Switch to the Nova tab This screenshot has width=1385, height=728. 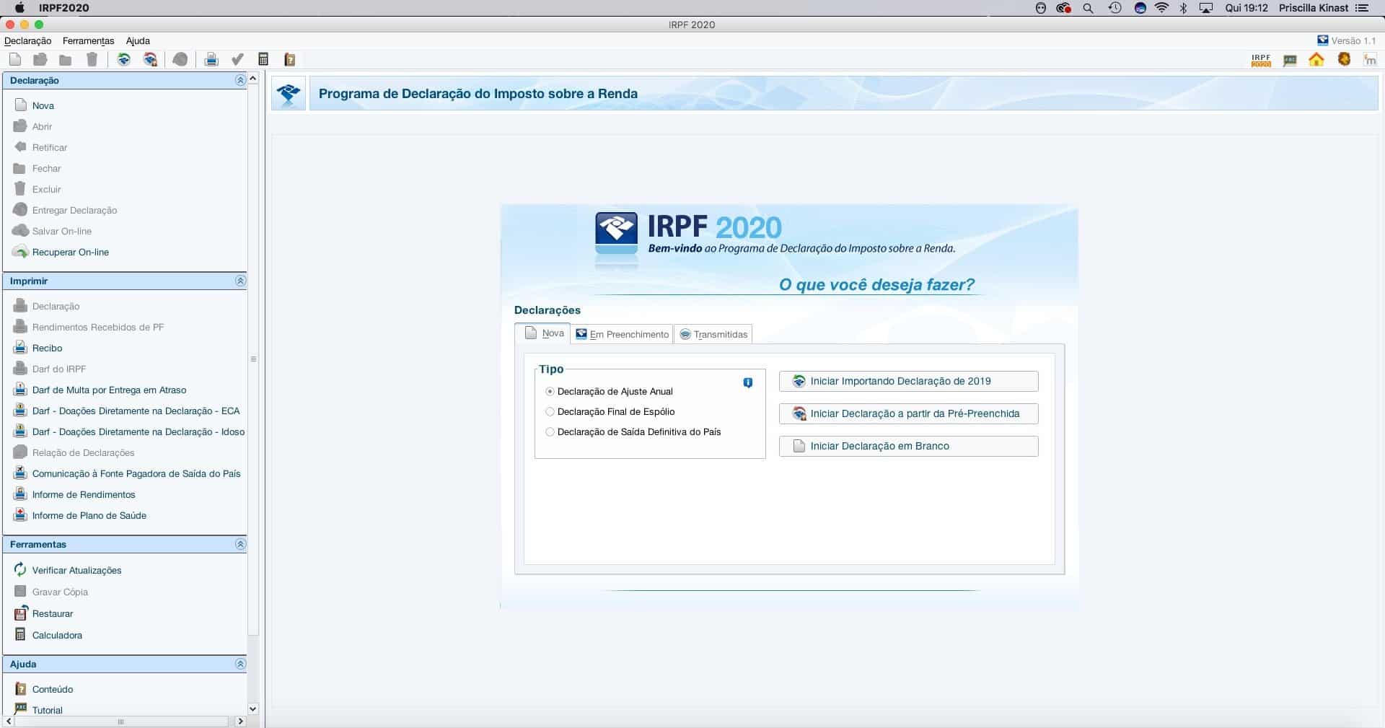pyautogui.click(x=543, y=333)
